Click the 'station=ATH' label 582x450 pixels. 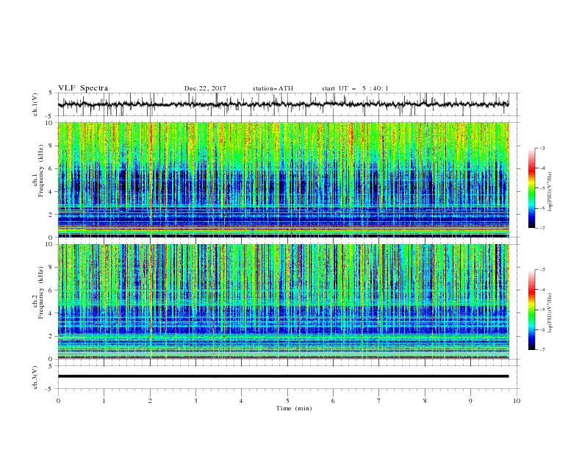pos(273,88)
